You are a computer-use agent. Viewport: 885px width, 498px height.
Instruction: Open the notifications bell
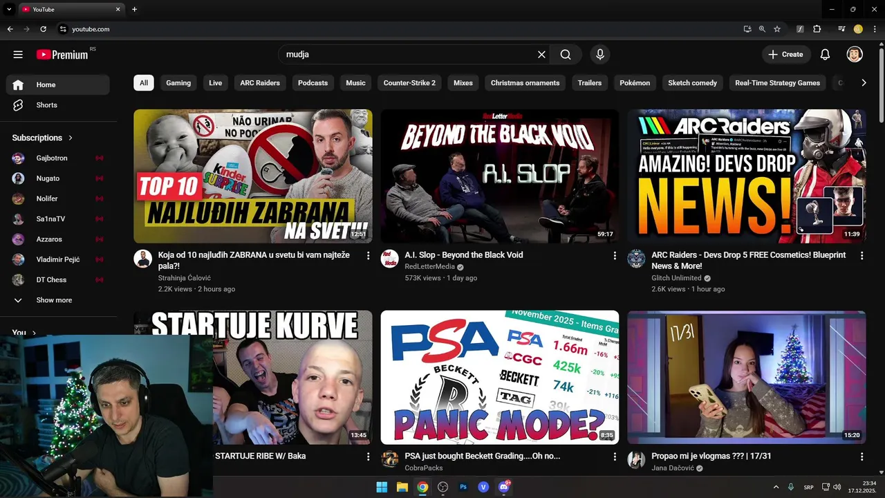[825, 55]
